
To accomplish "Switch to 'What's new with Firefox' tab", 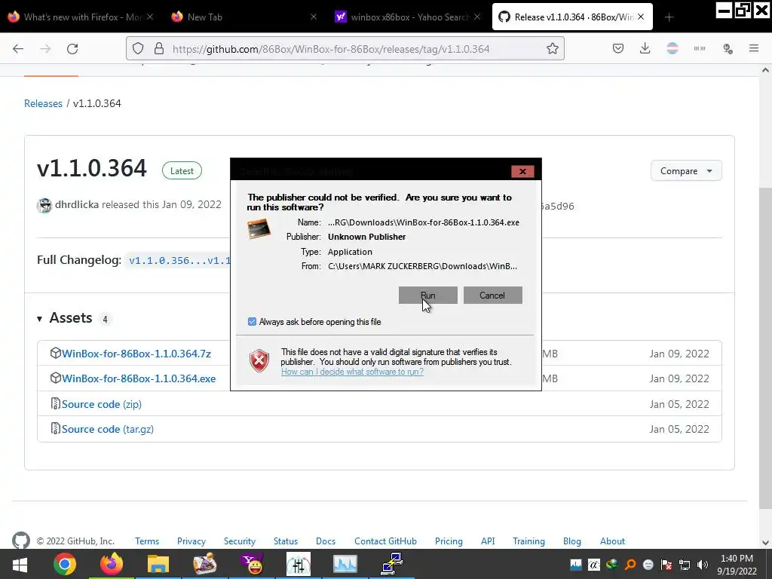I will click(81, 17).
